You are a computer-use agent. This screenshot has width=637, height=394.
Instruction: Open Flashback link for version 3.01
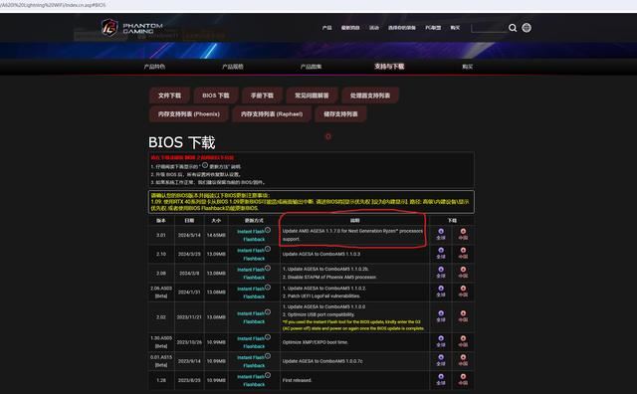coord(254,239)
